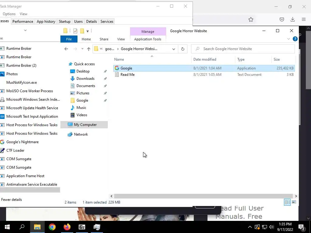The height and width of the screenshot is (233, 311).
Task: Customize Quick Access Toolbar dropdown
Action: (x=87, y=31)
